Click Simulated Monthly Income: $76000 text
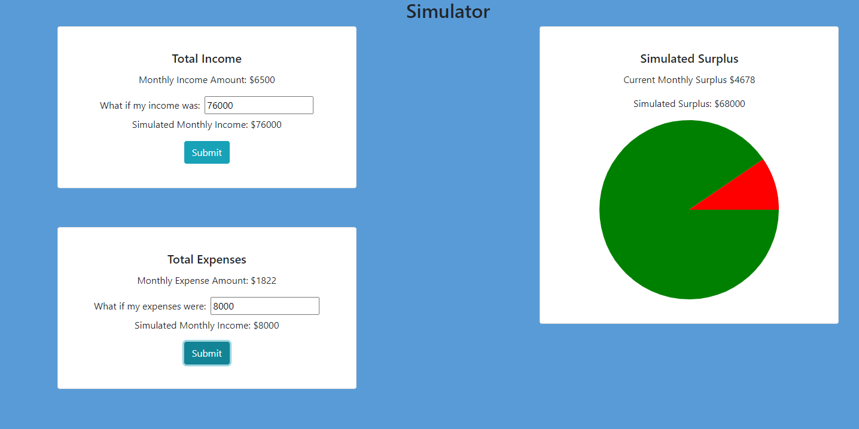 [207, 125]
